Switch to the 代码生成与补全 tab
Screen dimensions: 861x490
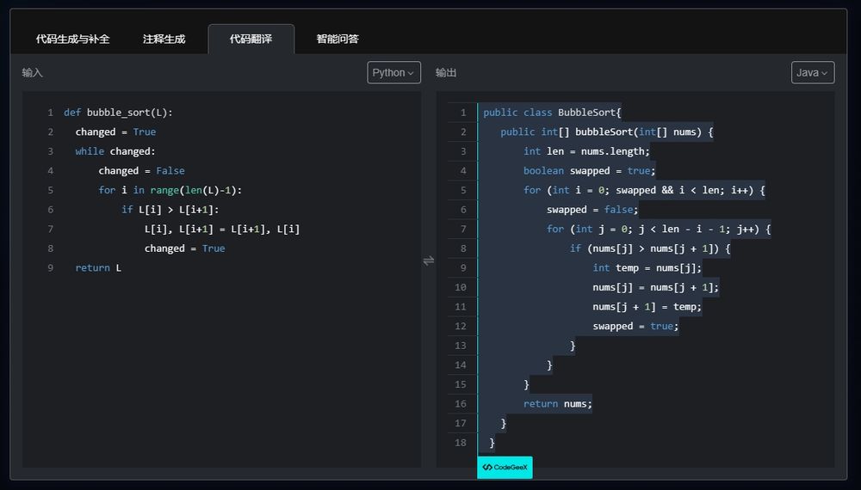(x=72, y=39)
